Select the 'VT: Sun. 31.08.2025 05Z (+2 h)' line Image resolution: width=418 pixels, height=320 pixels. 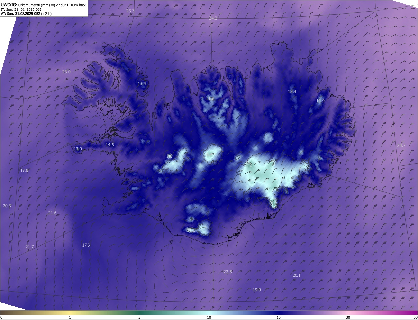point(26,14)
